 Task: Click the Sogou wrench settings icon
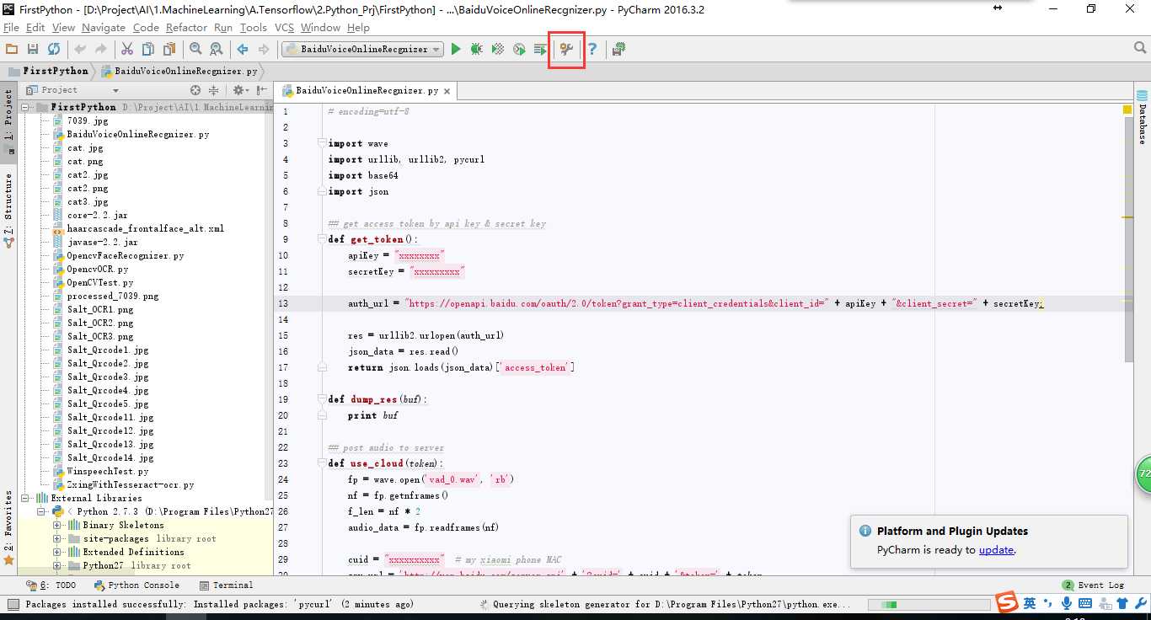(x=1140, y=603)
